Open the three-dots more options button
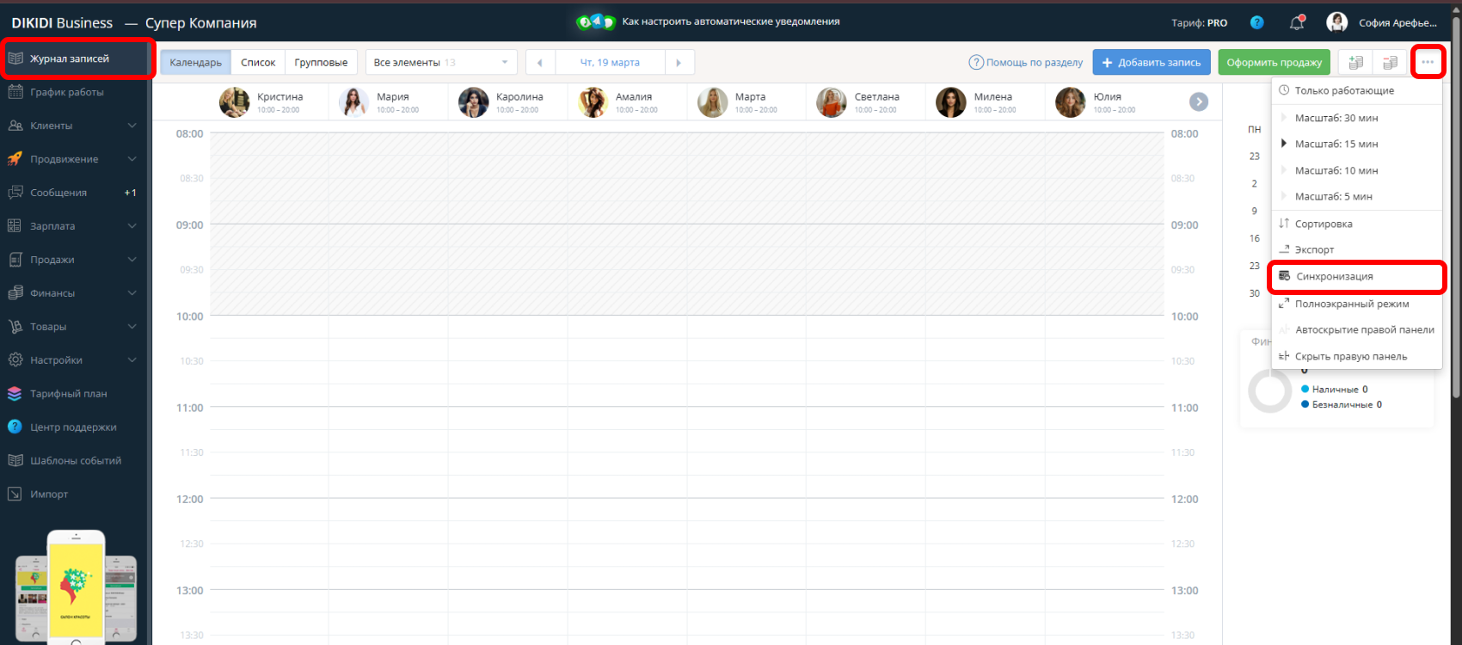This screenshot has height=645, width=1462. click(x=1428, y=62)
